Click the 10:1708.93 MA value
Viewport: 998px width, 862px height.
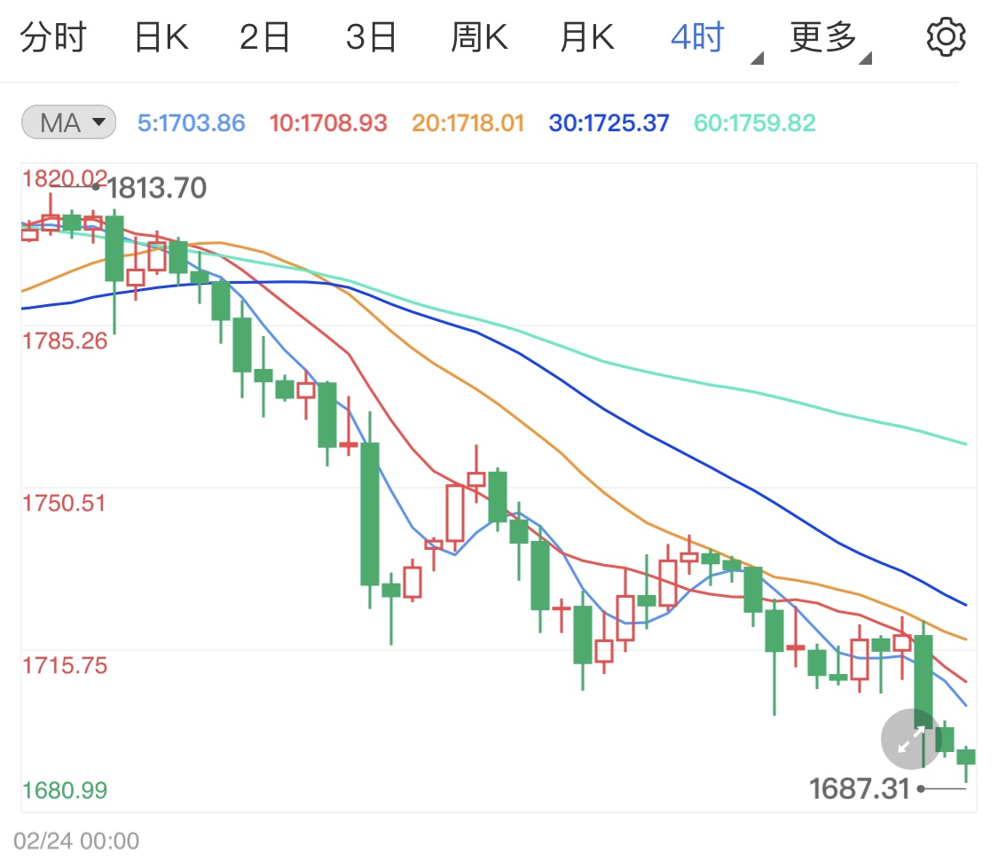(x=327, y=122)
